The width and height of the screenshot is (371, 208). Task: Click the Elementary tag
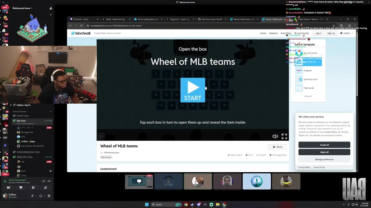(106, 157)
